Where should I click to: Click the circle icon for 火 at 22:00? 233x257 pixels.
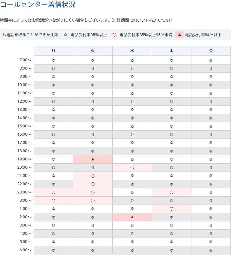(x=93, y=184)
